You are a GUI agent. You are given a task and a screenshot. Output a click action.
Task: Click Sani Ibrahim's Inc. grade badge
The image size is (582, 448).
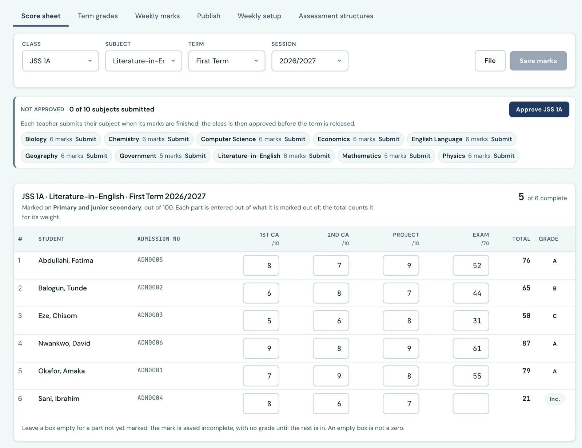point(555,399)
